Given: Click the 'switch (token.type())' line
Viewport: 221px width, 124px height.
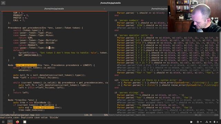Looking at the screenshot, I should click(28, 30).
